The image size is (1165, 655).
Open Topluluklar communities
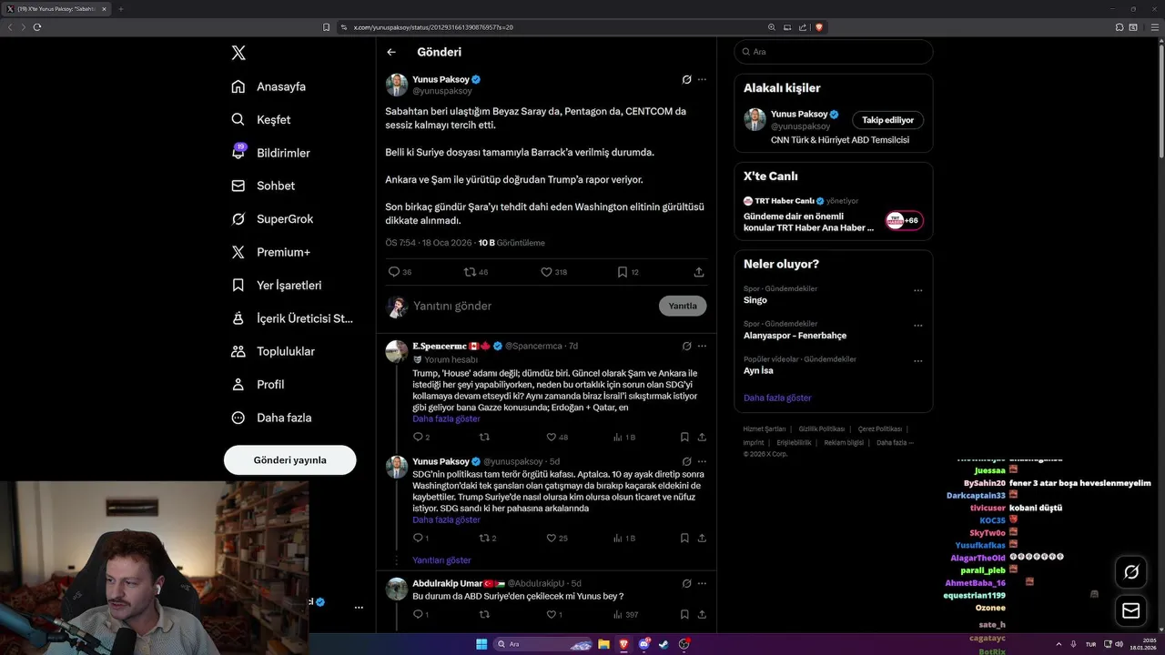[273, 351]
